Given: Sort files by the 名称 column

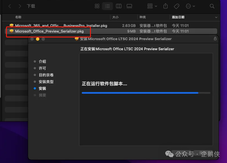Looking at the screenshot, I should coord(18,17).
